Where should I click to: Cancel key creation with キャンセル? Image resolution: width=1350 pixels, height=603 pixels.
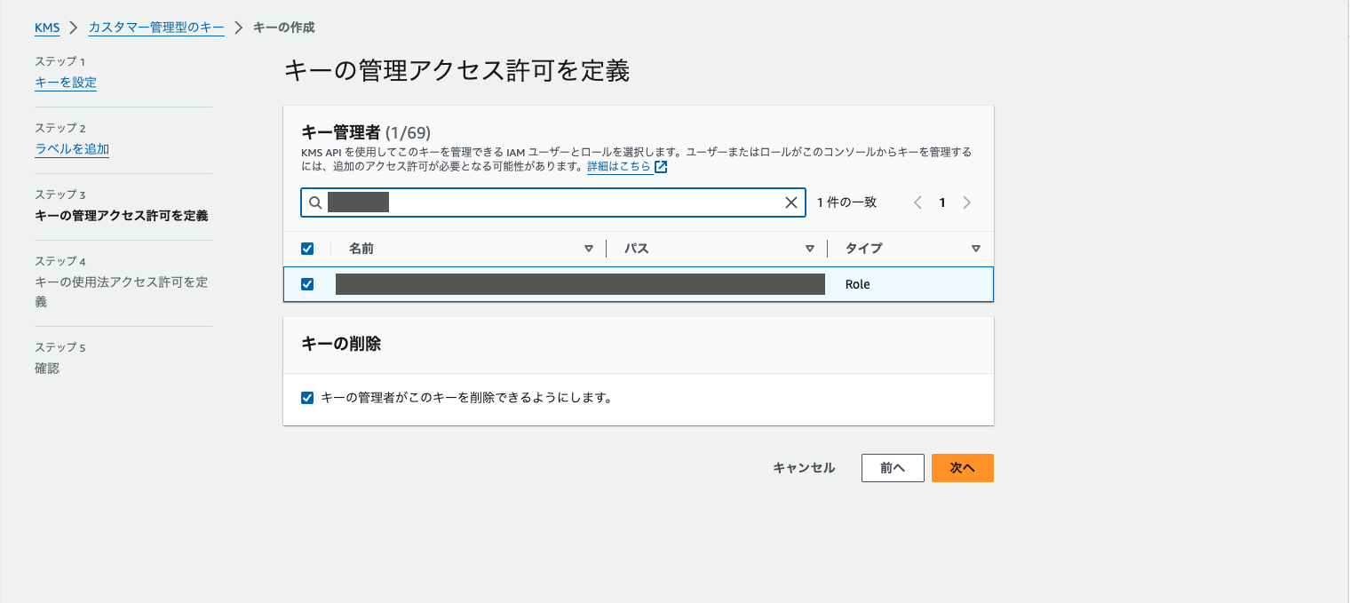pos(803,468)
